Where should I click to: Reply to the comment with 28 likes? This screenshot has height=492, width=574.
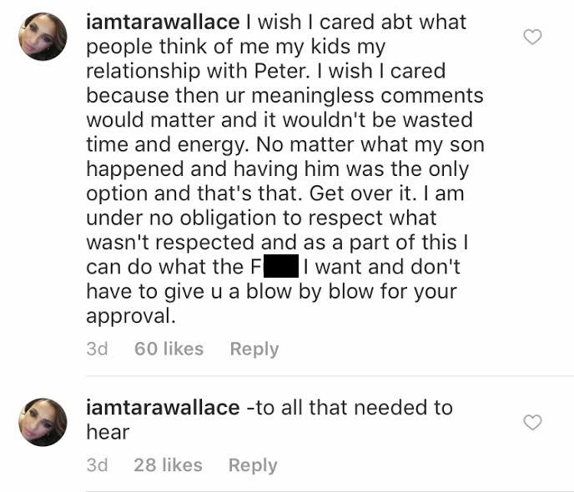253,465
